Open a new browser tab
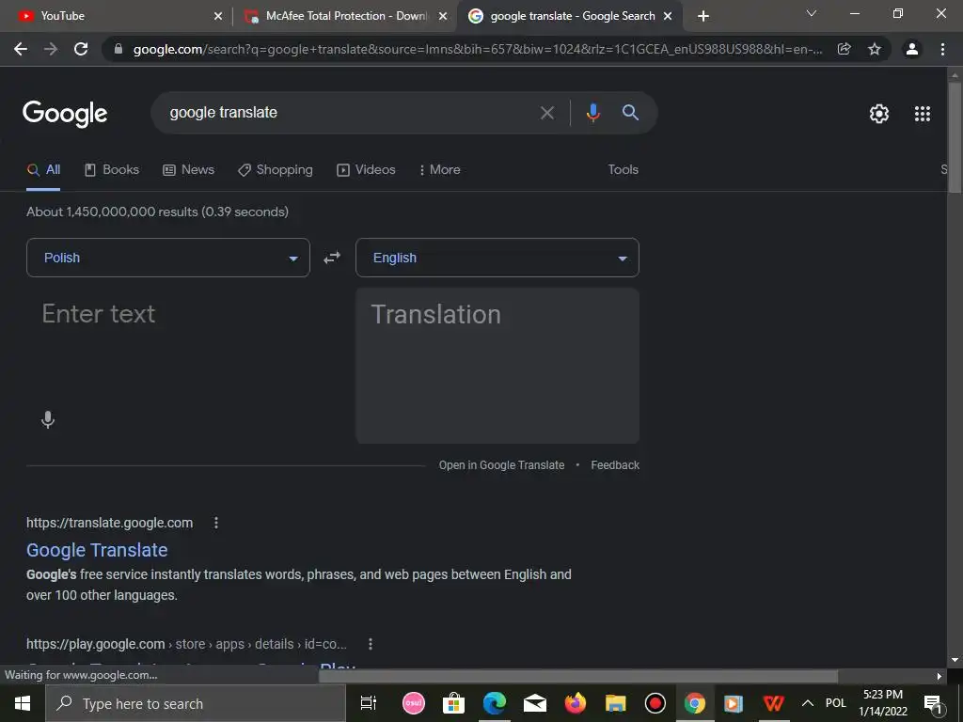This screenshot has height=722, width=963. (703, 16)
